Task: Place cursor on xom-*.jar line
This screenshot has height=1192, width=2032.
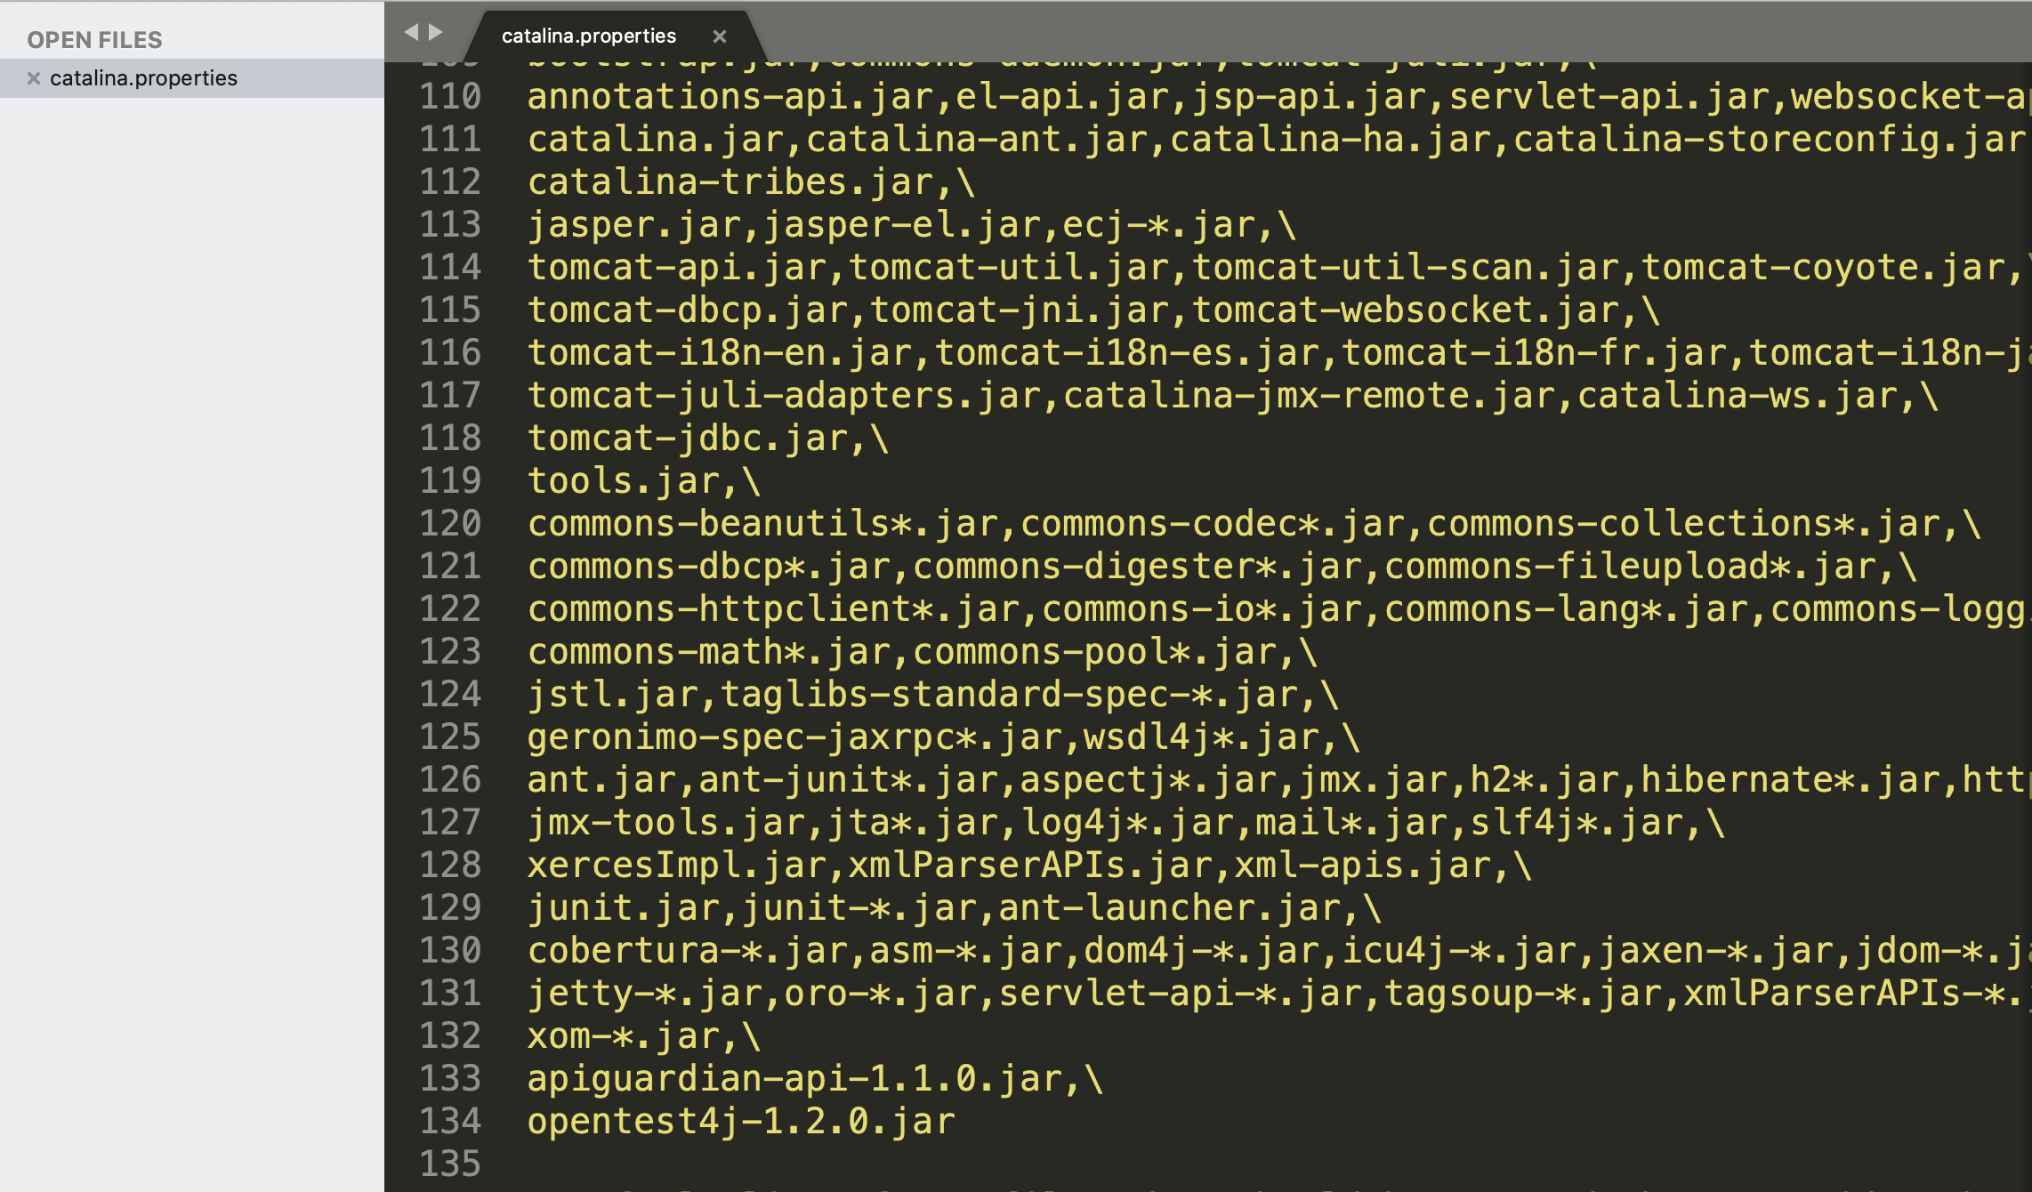Action: (x=623, y=1036)
